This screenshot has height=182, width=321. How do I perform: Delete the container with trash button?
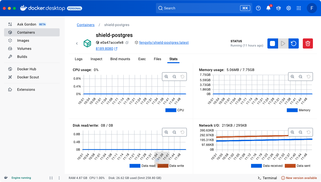tap(308, 43)
